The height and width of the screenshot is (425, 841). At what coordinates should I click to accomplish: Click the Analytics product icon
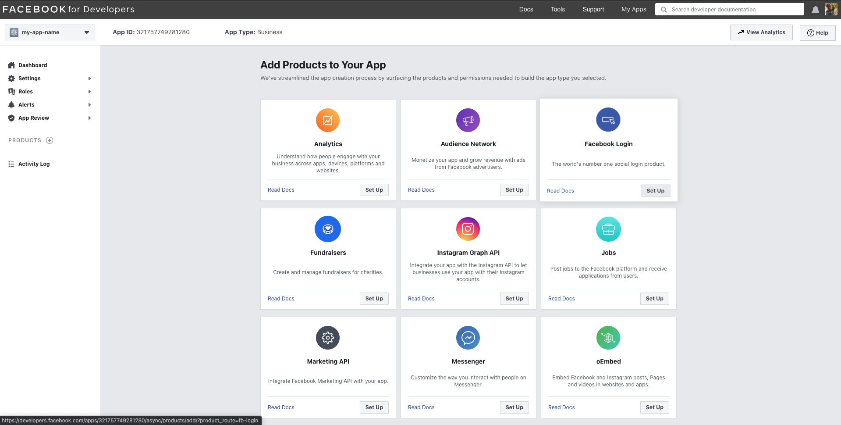click(x=328, y=120)
